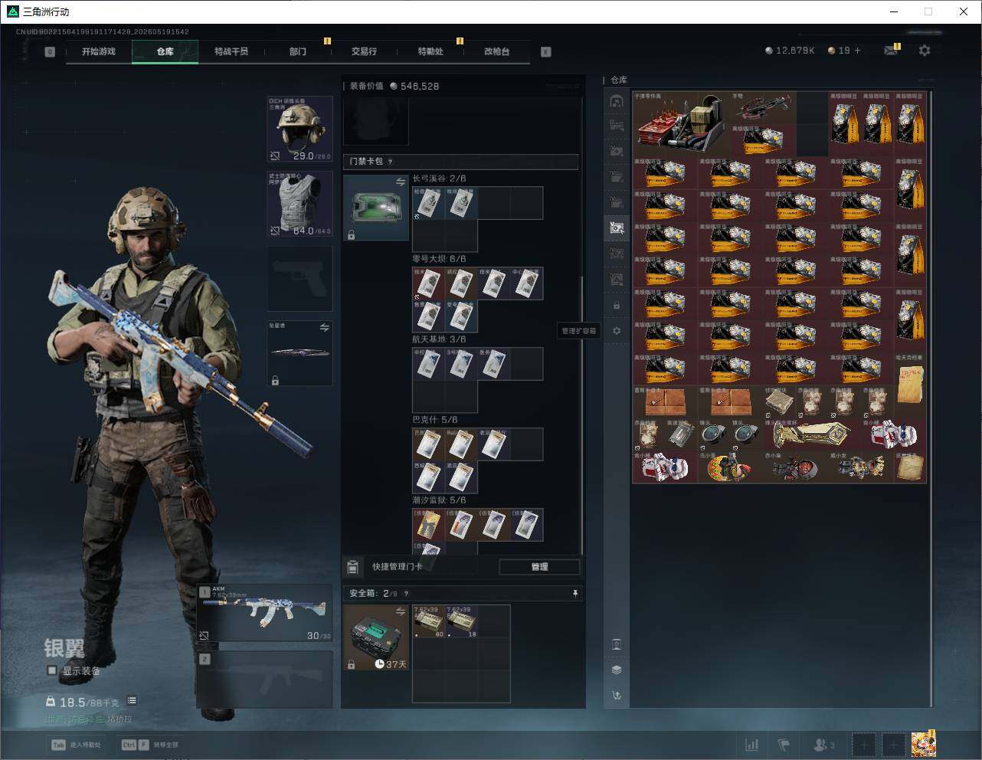Click the Tab 进入特勤处 shortcut button
The width and height of the screenshot is (982, 760).
(x=76, y=745)
